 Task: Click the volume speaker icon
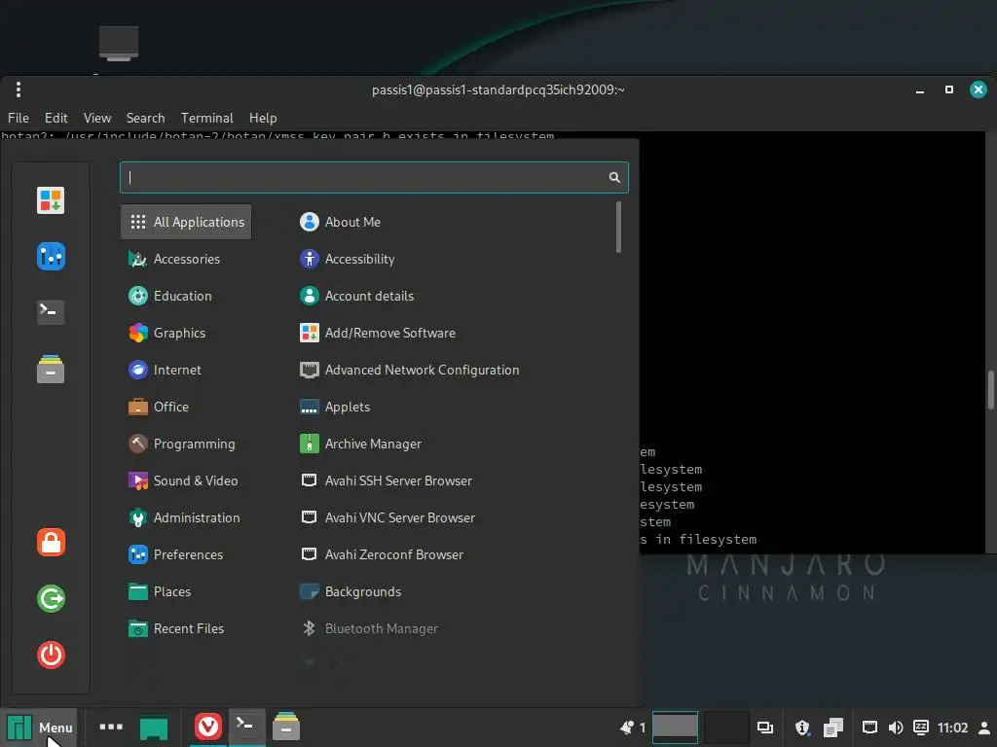896,728
